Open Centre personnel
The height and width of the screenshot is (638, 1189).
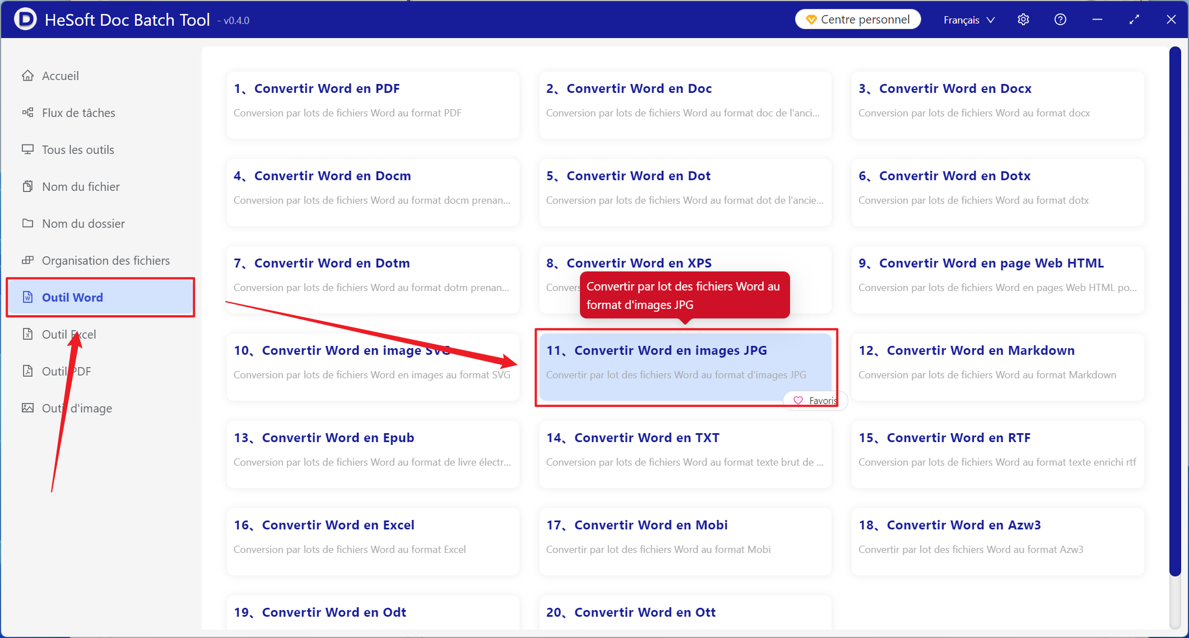tap(858, 20)
